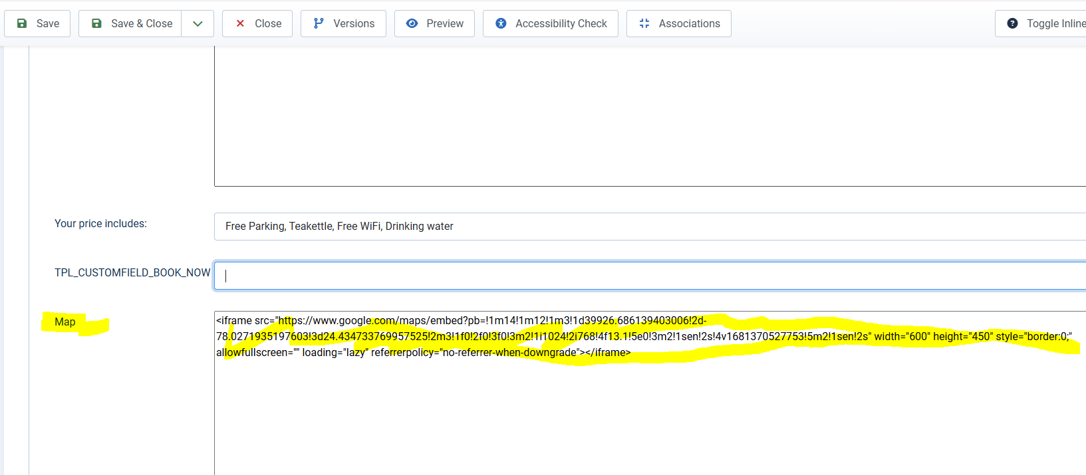Click the floppy disk icon on Save
The width and height of the screenshot is (1086, 475).
point(22,23)
